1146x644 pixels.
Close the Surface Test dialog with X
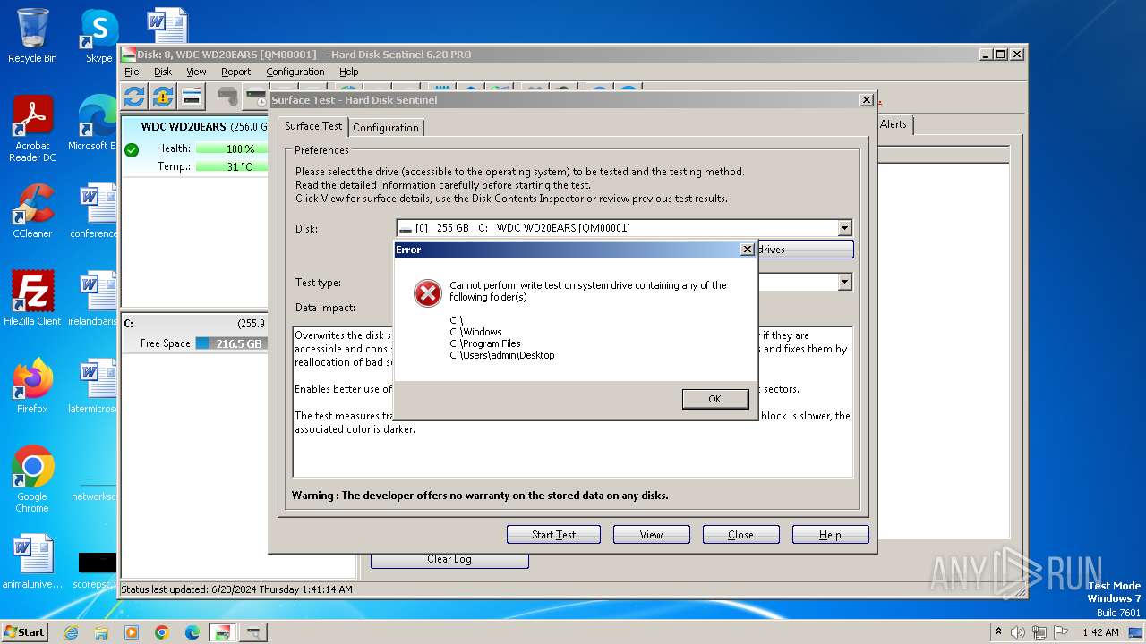(866, 100)
